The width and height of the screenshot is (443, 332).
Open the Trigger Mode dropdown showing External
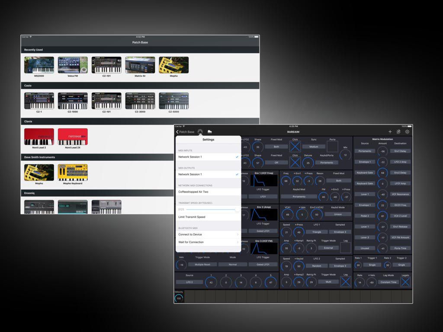pos(328,248)
